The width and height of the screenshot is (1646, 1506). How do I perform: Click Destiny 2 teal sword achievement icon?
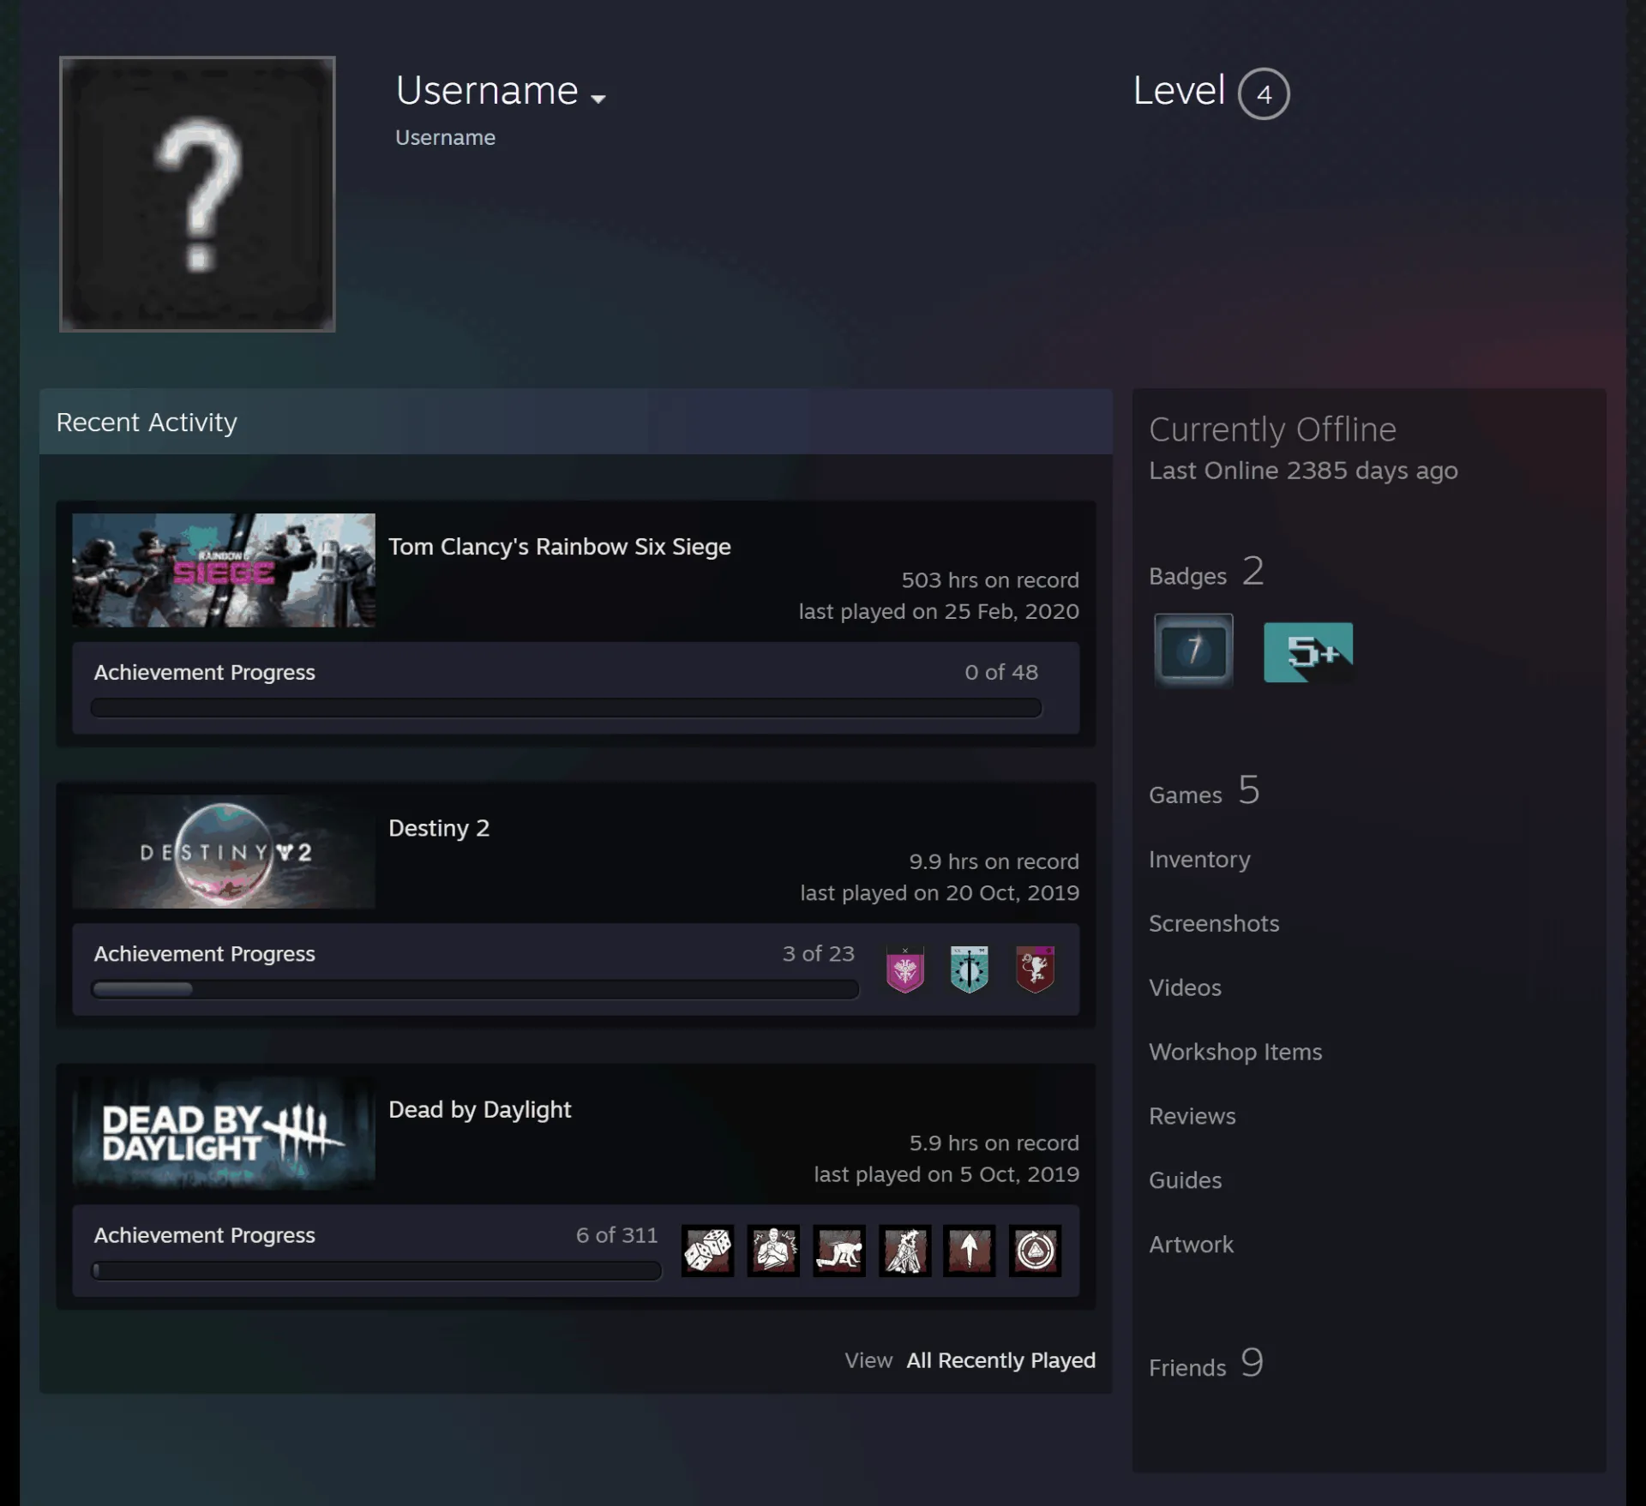tap(970, 969)
